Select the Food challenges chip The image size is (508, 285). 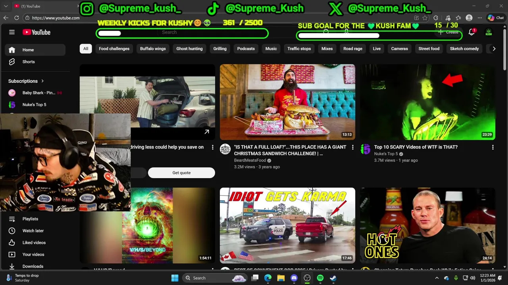point(114,49)
